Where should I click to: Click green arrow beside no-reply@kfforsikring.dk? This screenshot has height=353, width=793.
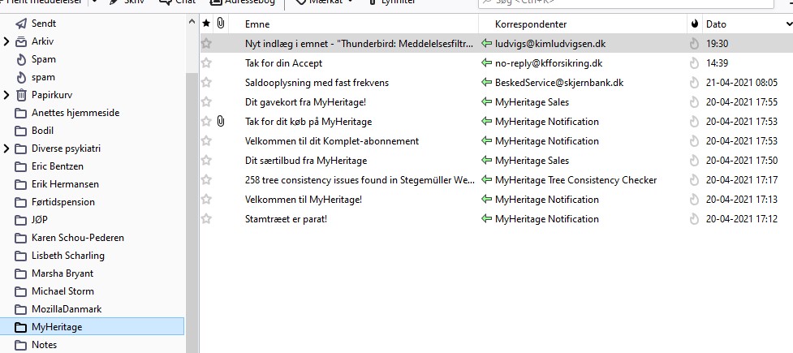click(x=486, y=63)
